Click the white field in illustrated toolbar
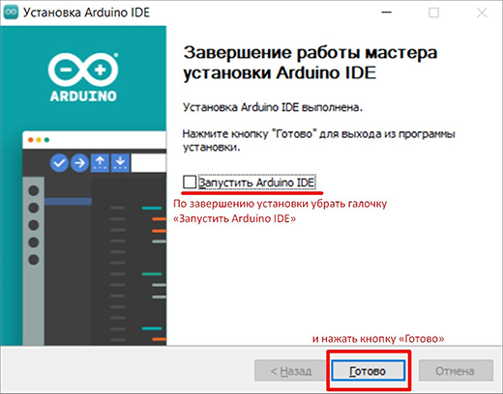The width and height of the screenshot is (503, 394). (x=149, y=163)
